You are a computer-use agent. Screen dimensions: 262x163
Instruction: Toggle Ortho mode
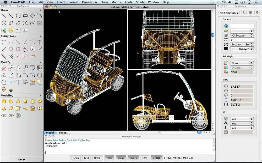[97, 158]
